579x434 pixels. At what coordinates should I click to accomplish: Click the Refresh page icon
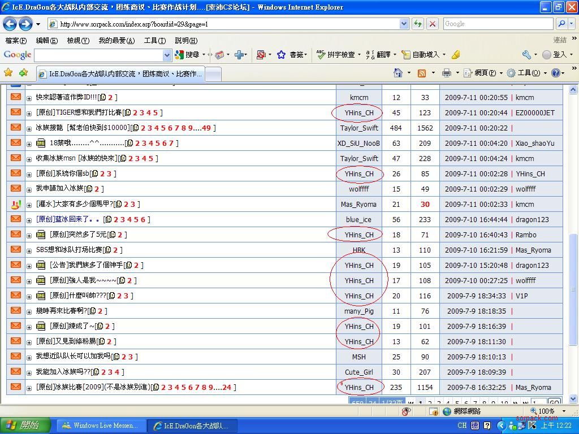[x=417, y=24]
